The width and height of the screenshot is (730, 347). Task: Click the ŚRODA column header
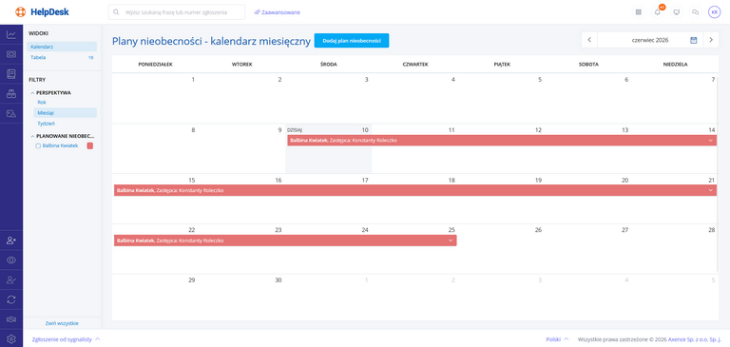coord(329,65)
